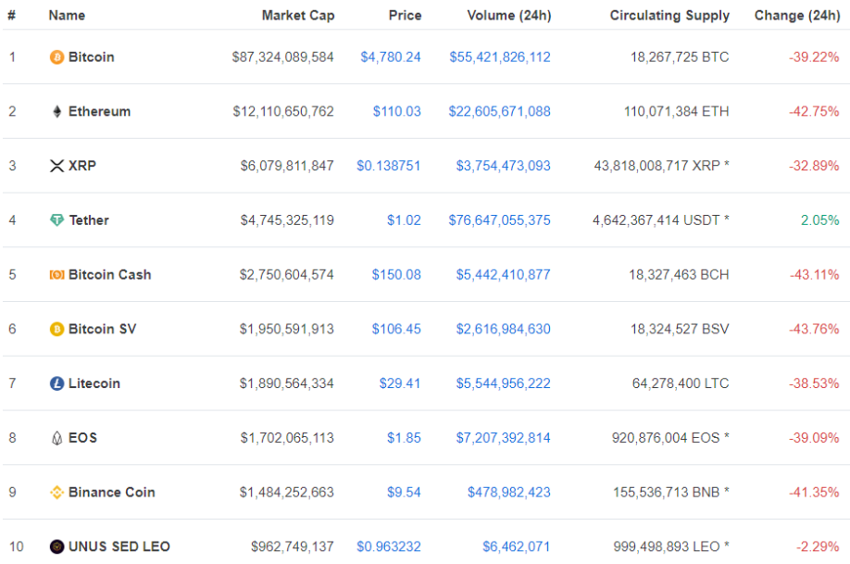Select circulating supply 155,536,713 BNB

(x=670, y=492)
